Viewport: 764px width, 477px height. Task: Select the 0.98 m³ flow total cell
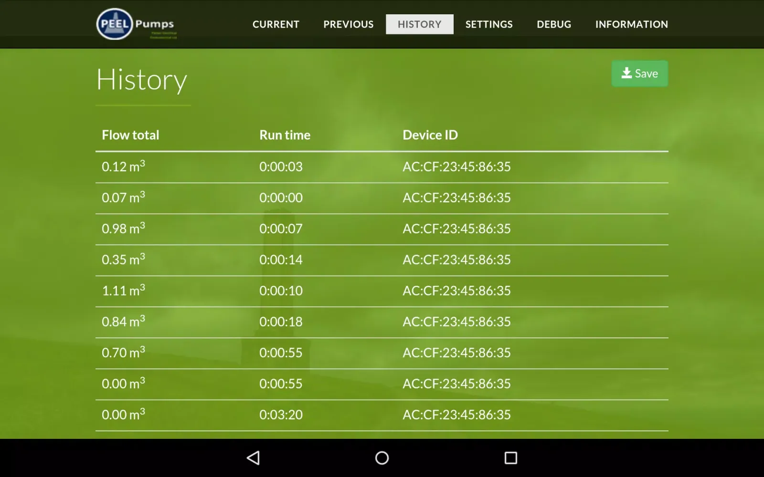[x=123, y=228]
